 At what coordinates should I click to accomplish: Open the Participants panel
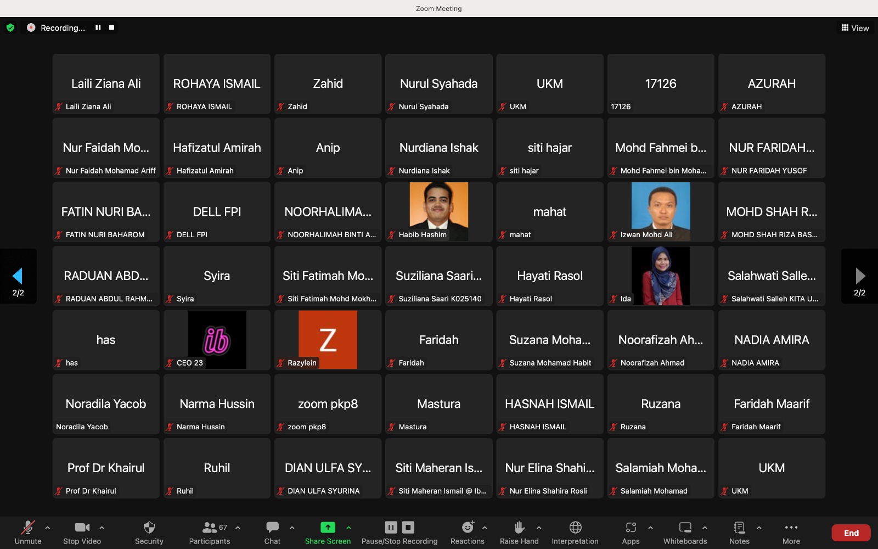point(210,528)
